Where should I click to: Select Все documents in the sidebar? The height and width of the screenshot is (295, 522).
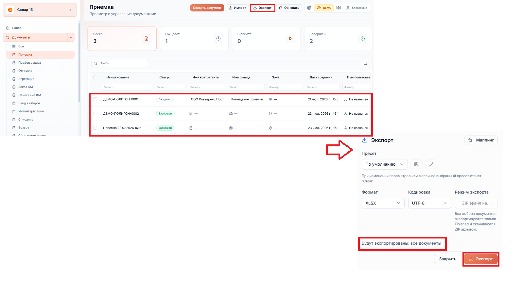21,46
